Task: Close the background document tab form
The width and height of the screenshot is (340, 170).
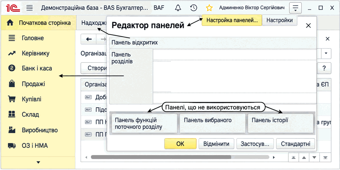Action: point(328,39)
